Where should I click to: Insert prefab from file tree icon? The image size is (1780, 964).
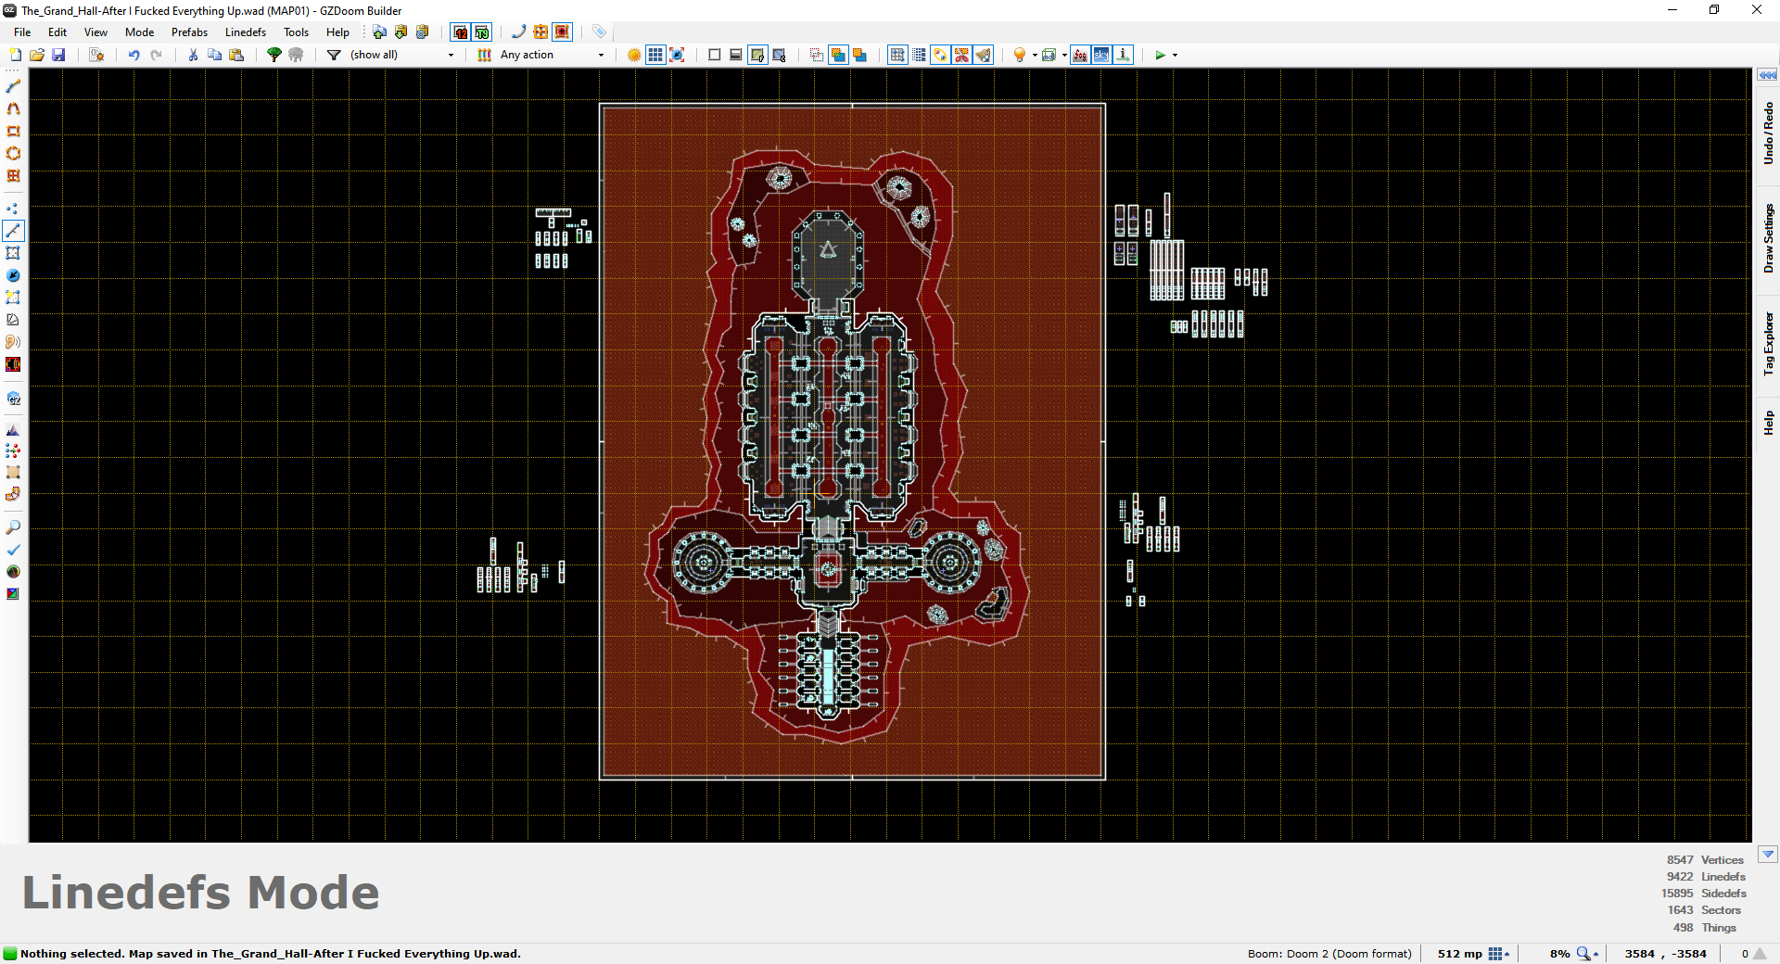[x=274, y=55]
